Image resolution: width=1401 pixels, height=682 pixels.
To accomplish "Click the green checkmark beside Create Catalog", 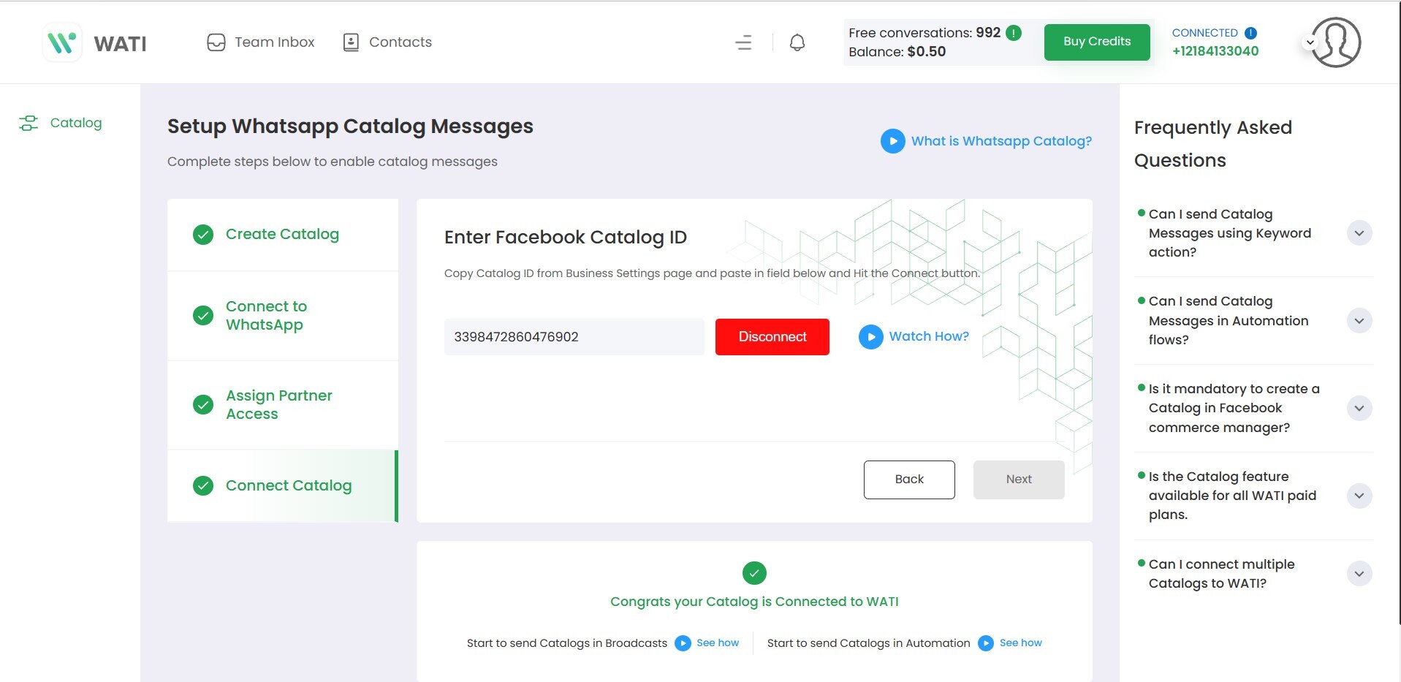I will 203,235.
